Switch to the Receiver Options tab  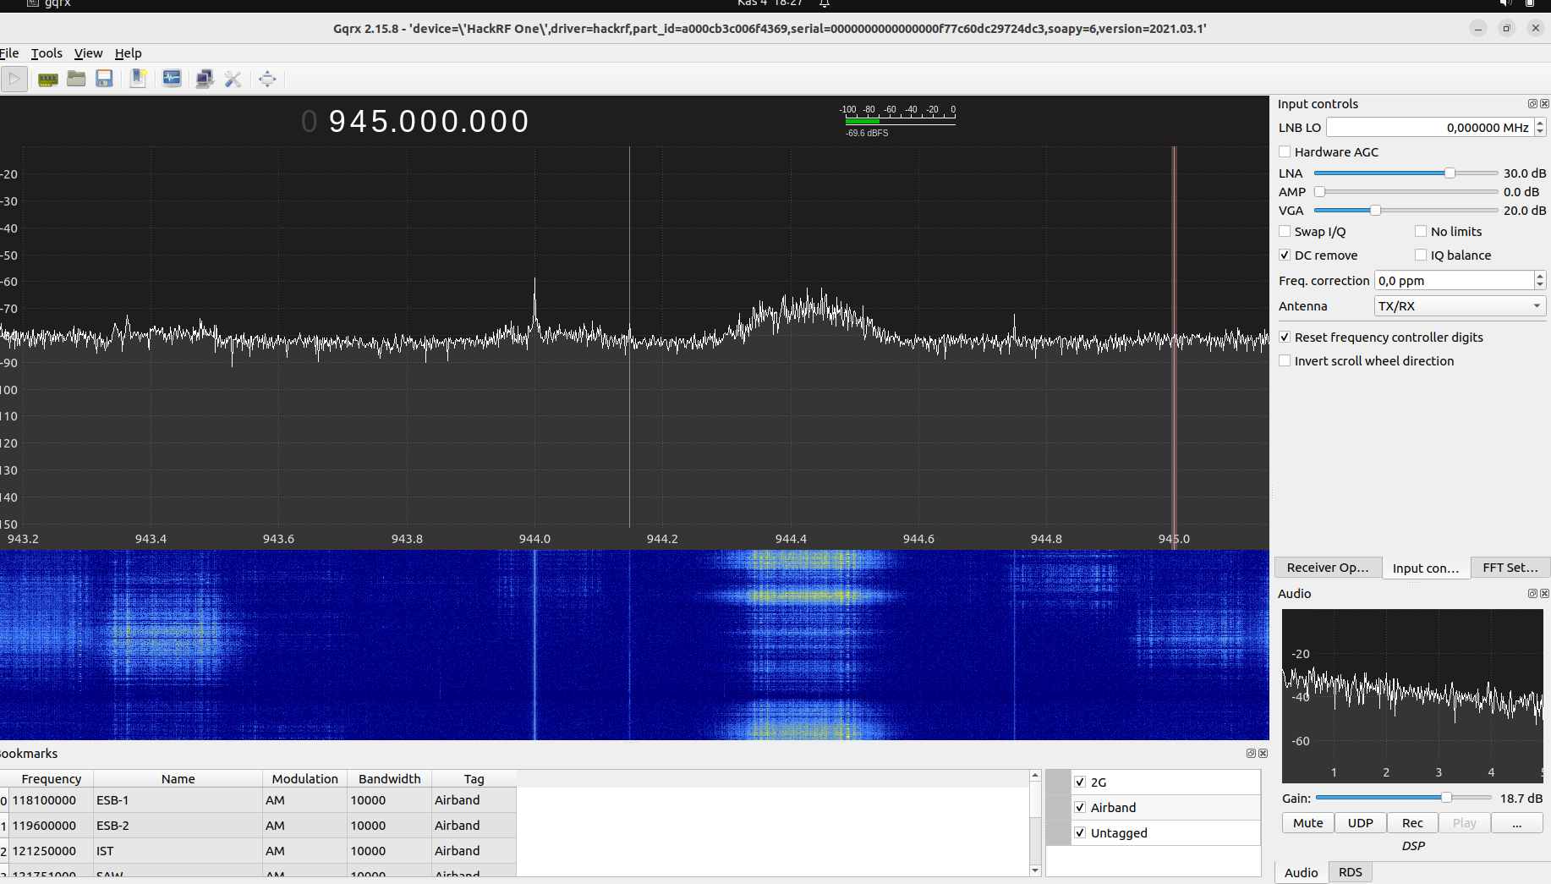pyautogui.click(x=1328, y=568)
